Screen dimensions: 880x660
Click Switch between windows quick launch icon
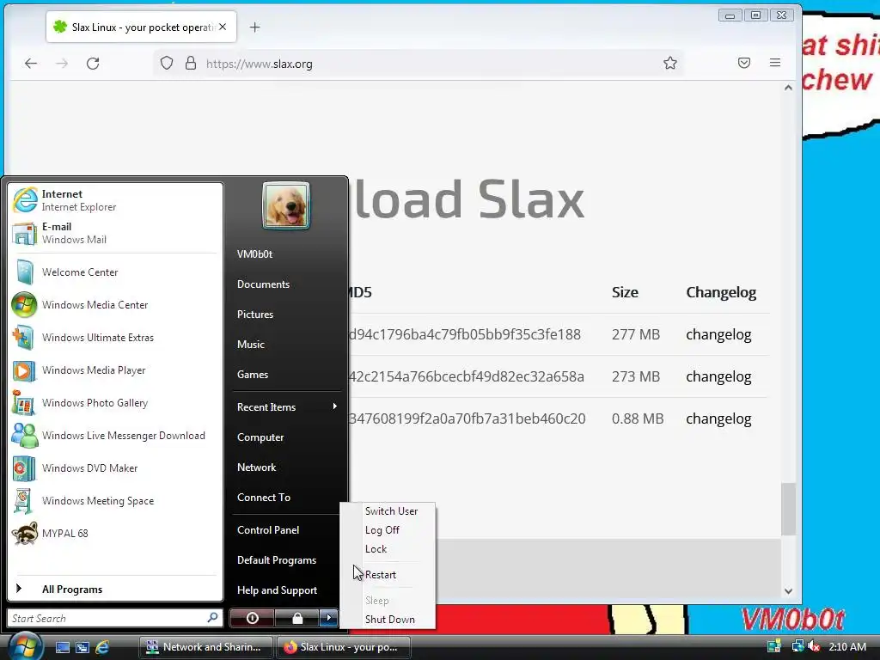82,647
